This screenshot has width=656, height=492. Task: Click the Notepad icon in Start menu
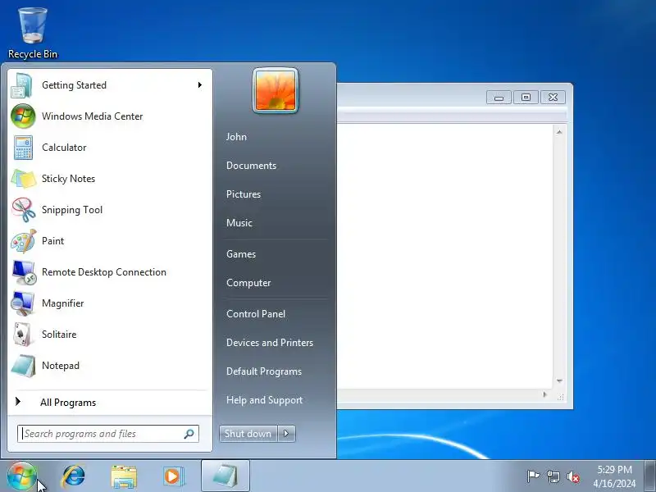coord(24,366)
